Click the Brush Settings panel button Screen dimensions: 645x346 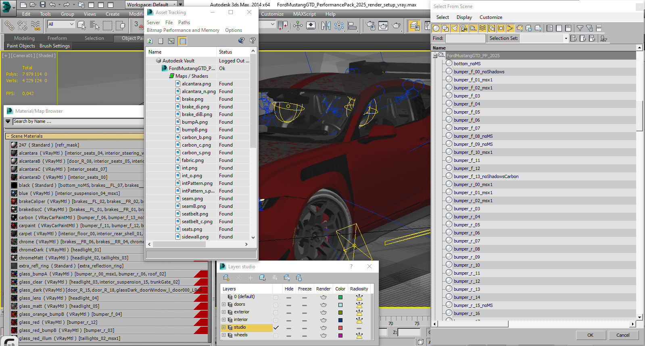(55, 46)
